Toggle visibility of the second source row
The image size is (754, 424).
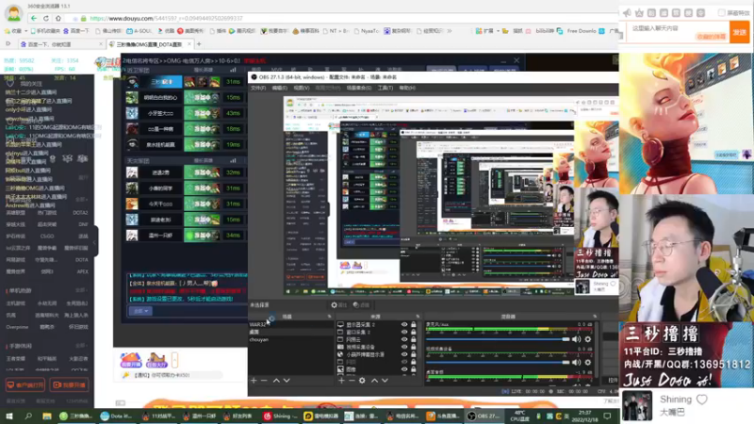404,333
